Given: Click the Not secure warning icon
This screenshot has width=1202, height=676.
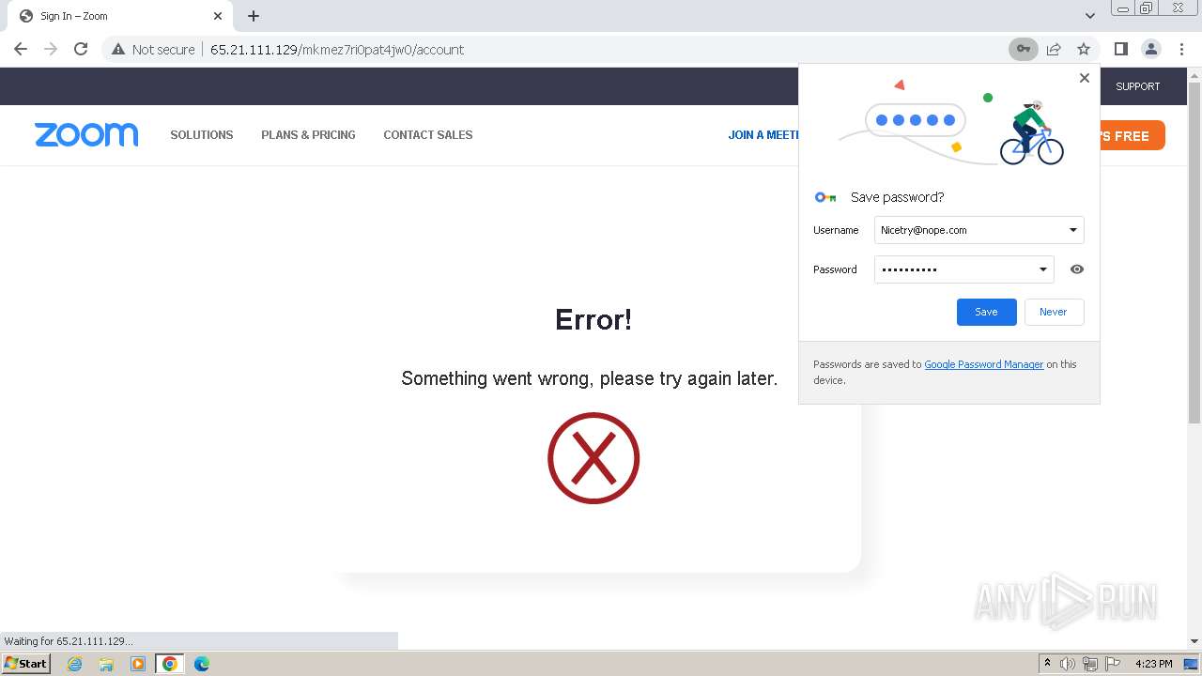Looking at the screenshot, I should coord(118,49).
